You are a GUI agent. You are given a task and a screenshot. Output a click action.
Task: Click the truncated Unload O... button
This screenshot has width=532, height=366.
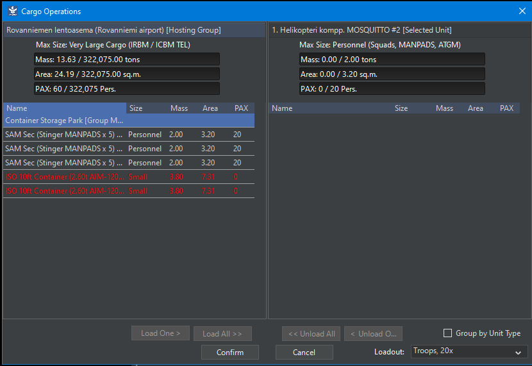tap(373, 334)
